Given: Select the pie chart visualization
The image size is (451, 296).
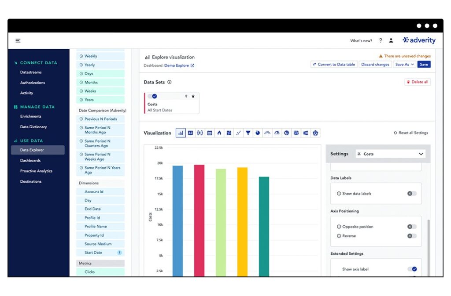Looking at the screenshot, I should (x=258, y=133).
